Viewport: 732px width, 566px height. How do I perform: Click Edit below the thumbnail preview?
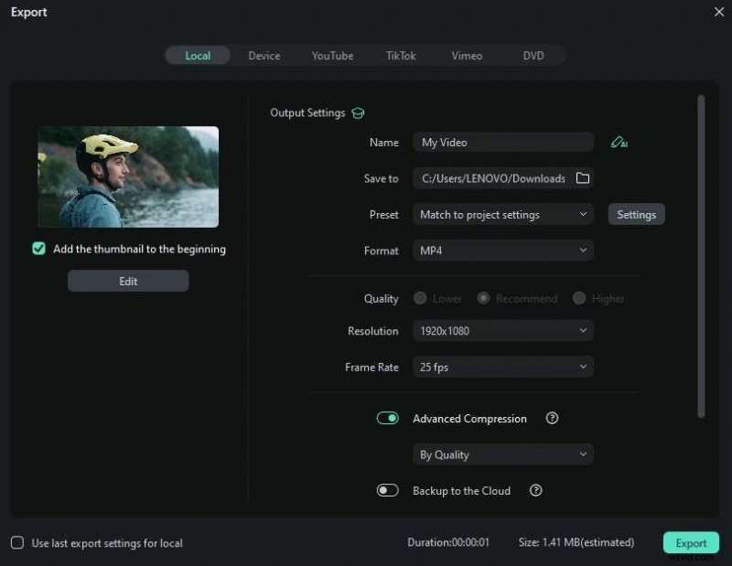click(128, 281)
